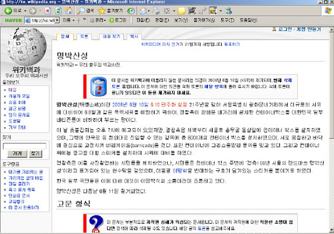This screenshot has height=234, width=334.
Task: Open the 도구(T) menu
Action: 227,20
